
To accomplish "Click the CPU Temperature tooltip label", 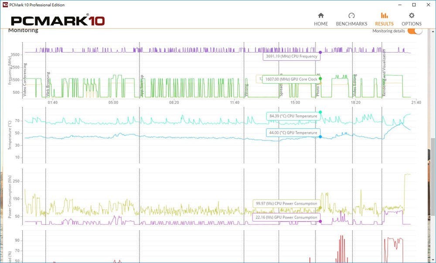I will tap(293, 116).
